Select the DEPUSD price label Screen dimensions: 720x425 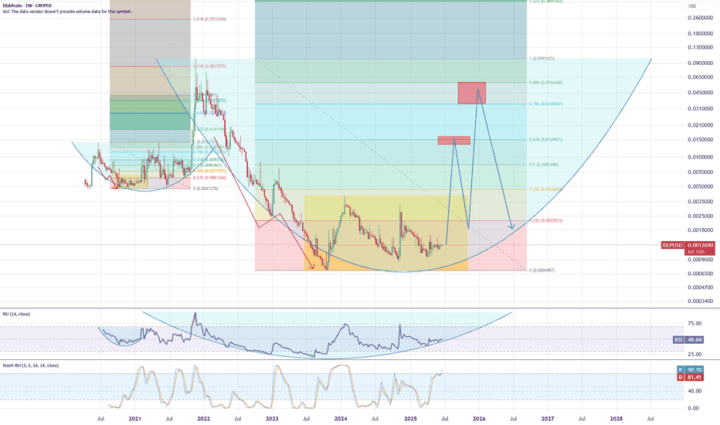(672, 246)
